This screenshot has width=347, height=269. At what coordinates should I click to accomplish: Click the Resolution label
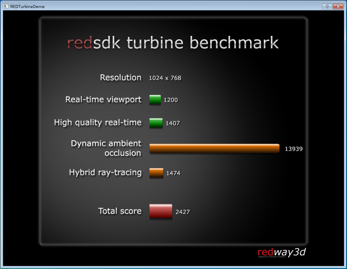(x=121, y=78)
